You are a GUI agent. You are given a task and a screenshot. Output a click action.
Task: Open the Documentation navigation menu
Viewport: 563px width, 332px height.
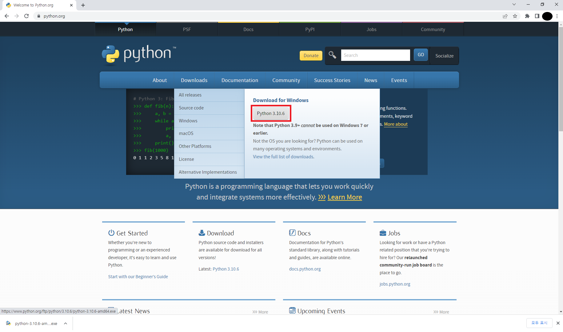pos(240,80)
